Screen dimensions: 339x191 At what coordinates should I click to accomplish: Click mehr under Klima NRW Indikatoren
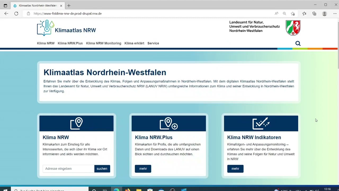pos(235,169)
